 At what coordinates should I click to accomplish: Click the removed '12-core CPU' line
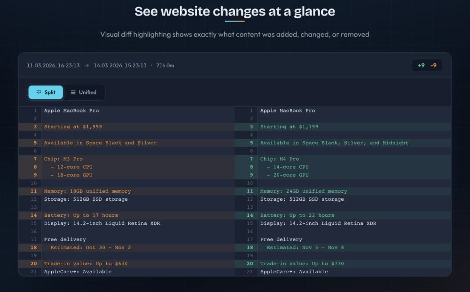point(71,167)
